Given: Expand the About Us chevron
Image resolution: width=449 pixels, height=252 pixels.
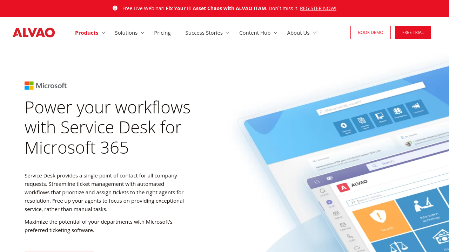Looking at the screenshot, I should [315, 33].
